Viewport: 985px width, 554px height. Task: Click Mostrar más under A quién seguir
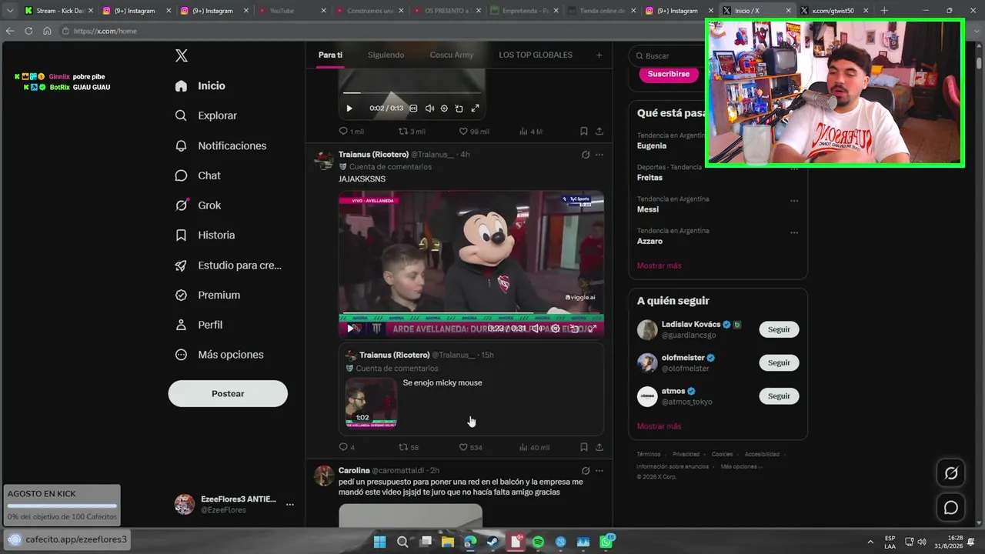click(x=659, y=426)
